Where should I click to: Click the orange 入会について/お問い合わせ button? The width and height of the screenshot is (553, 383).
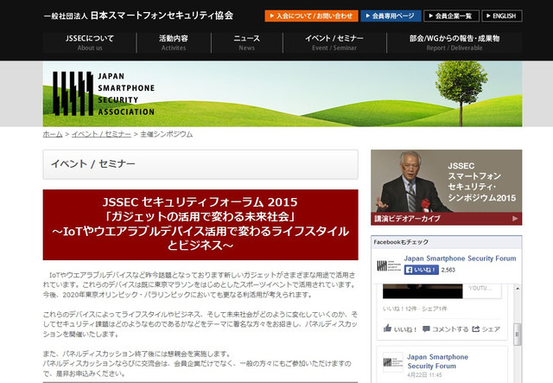coord(311,16)
